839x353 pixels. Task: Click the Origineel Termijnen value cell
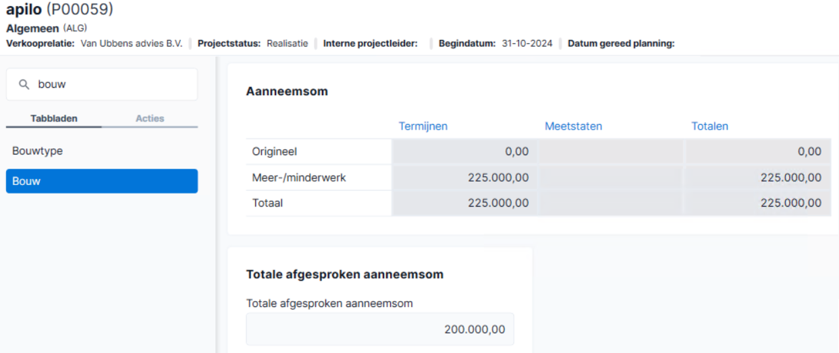(x=465, y=152)
